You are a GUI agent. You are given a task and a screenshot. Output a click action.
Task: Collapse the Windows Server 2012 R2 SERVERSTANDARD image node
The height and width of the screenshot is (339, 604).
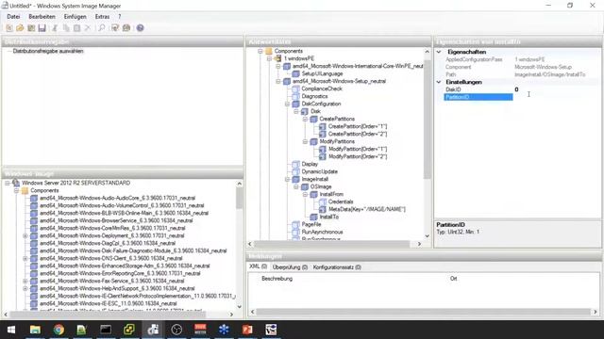tap(8, 183)
